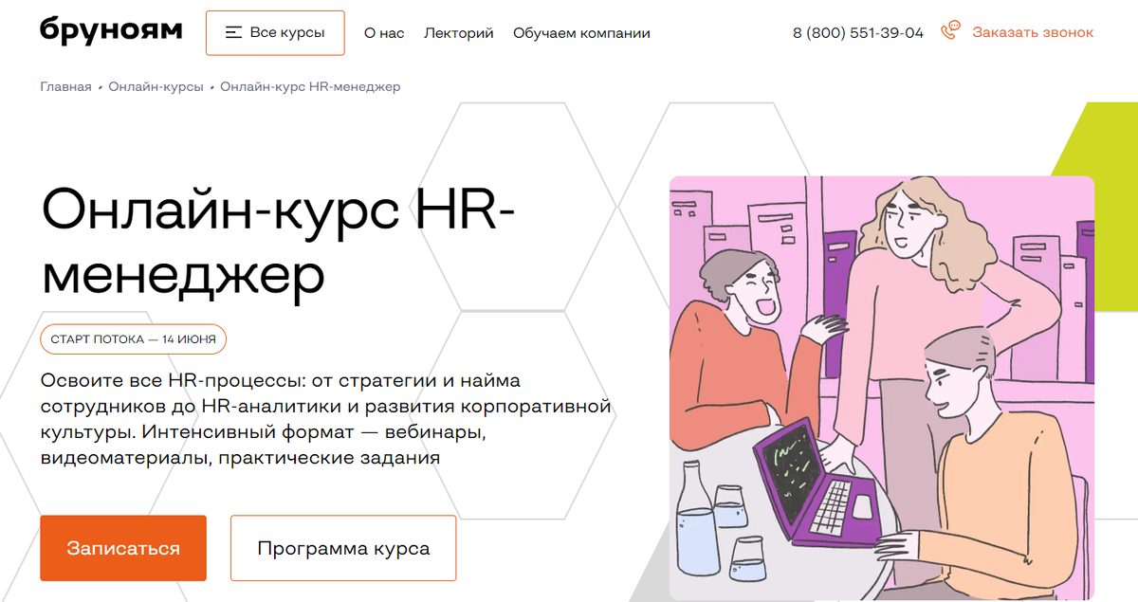Image resolution: width=1138 pixels, height=602 pixels.
Task: Go to О нас page
Action: click(384, 32)
